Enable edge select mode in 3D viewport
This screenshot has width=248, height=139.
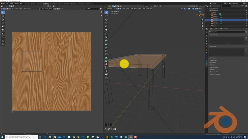point(118,9)
